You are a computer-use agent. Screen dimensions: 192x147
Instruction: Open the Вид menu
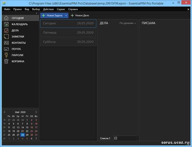pyautogui.click(x=27, y=9)
